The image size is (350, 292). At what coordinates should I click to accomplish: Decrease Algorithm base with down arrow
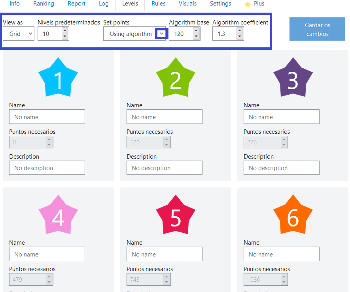coord(196,37)
